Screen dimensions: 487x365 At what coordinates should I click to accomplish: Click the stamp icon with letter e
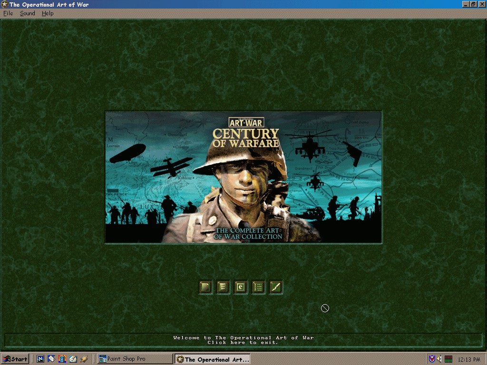241,287
